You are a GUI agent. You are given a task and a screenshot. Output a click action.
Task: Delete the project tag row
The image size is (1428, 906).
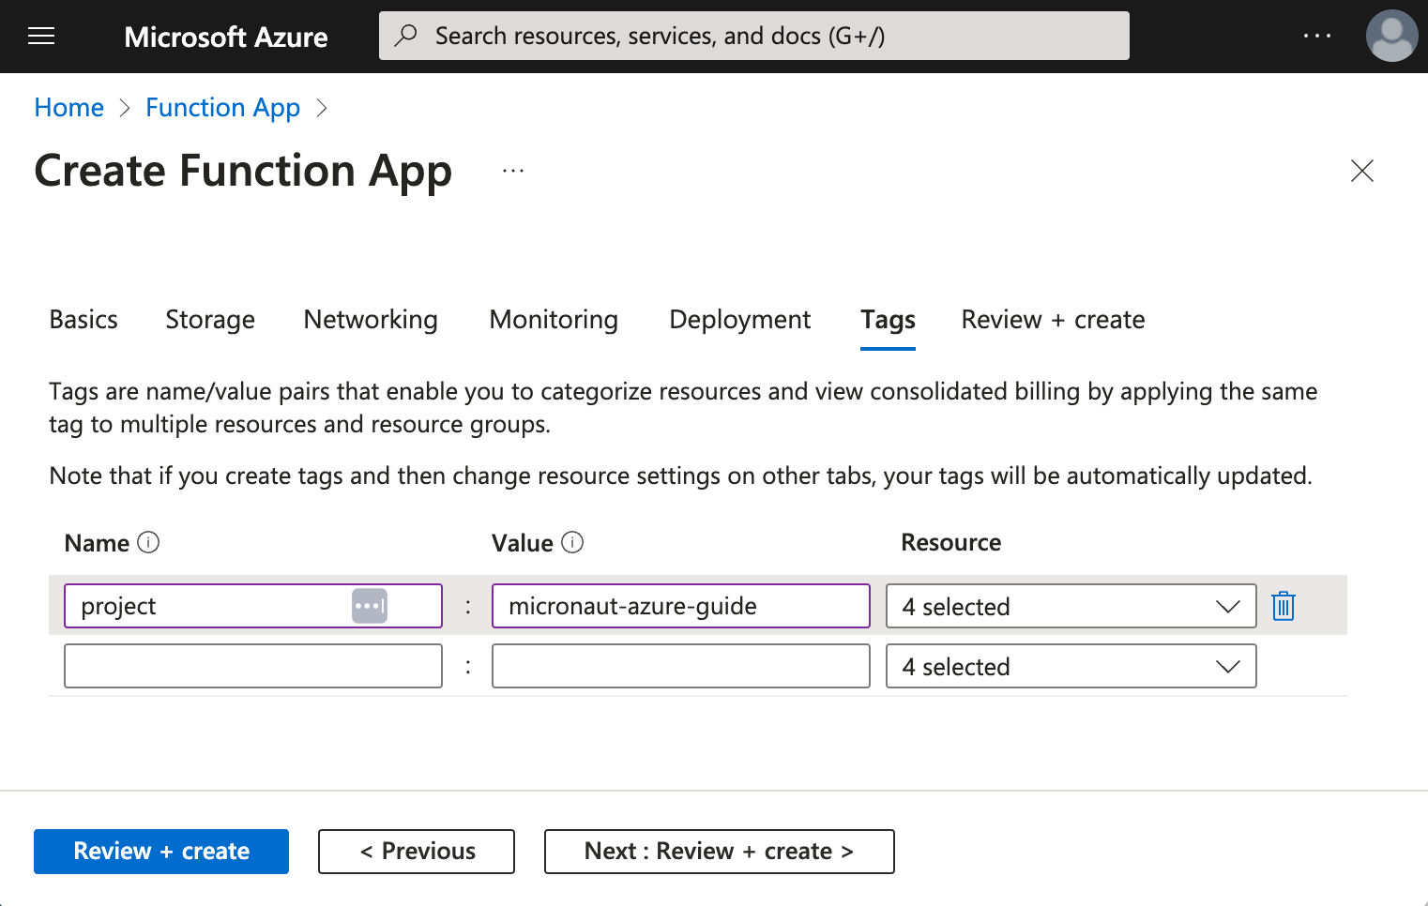tap(1283, 606)
